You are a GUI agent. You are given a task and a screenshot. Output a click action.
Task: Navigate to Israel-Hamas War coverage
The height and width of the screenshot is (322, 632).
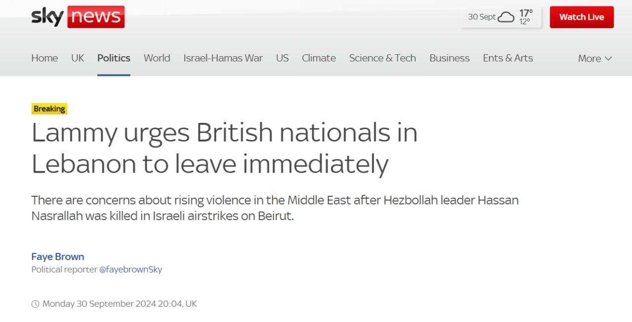click(223, 58)
